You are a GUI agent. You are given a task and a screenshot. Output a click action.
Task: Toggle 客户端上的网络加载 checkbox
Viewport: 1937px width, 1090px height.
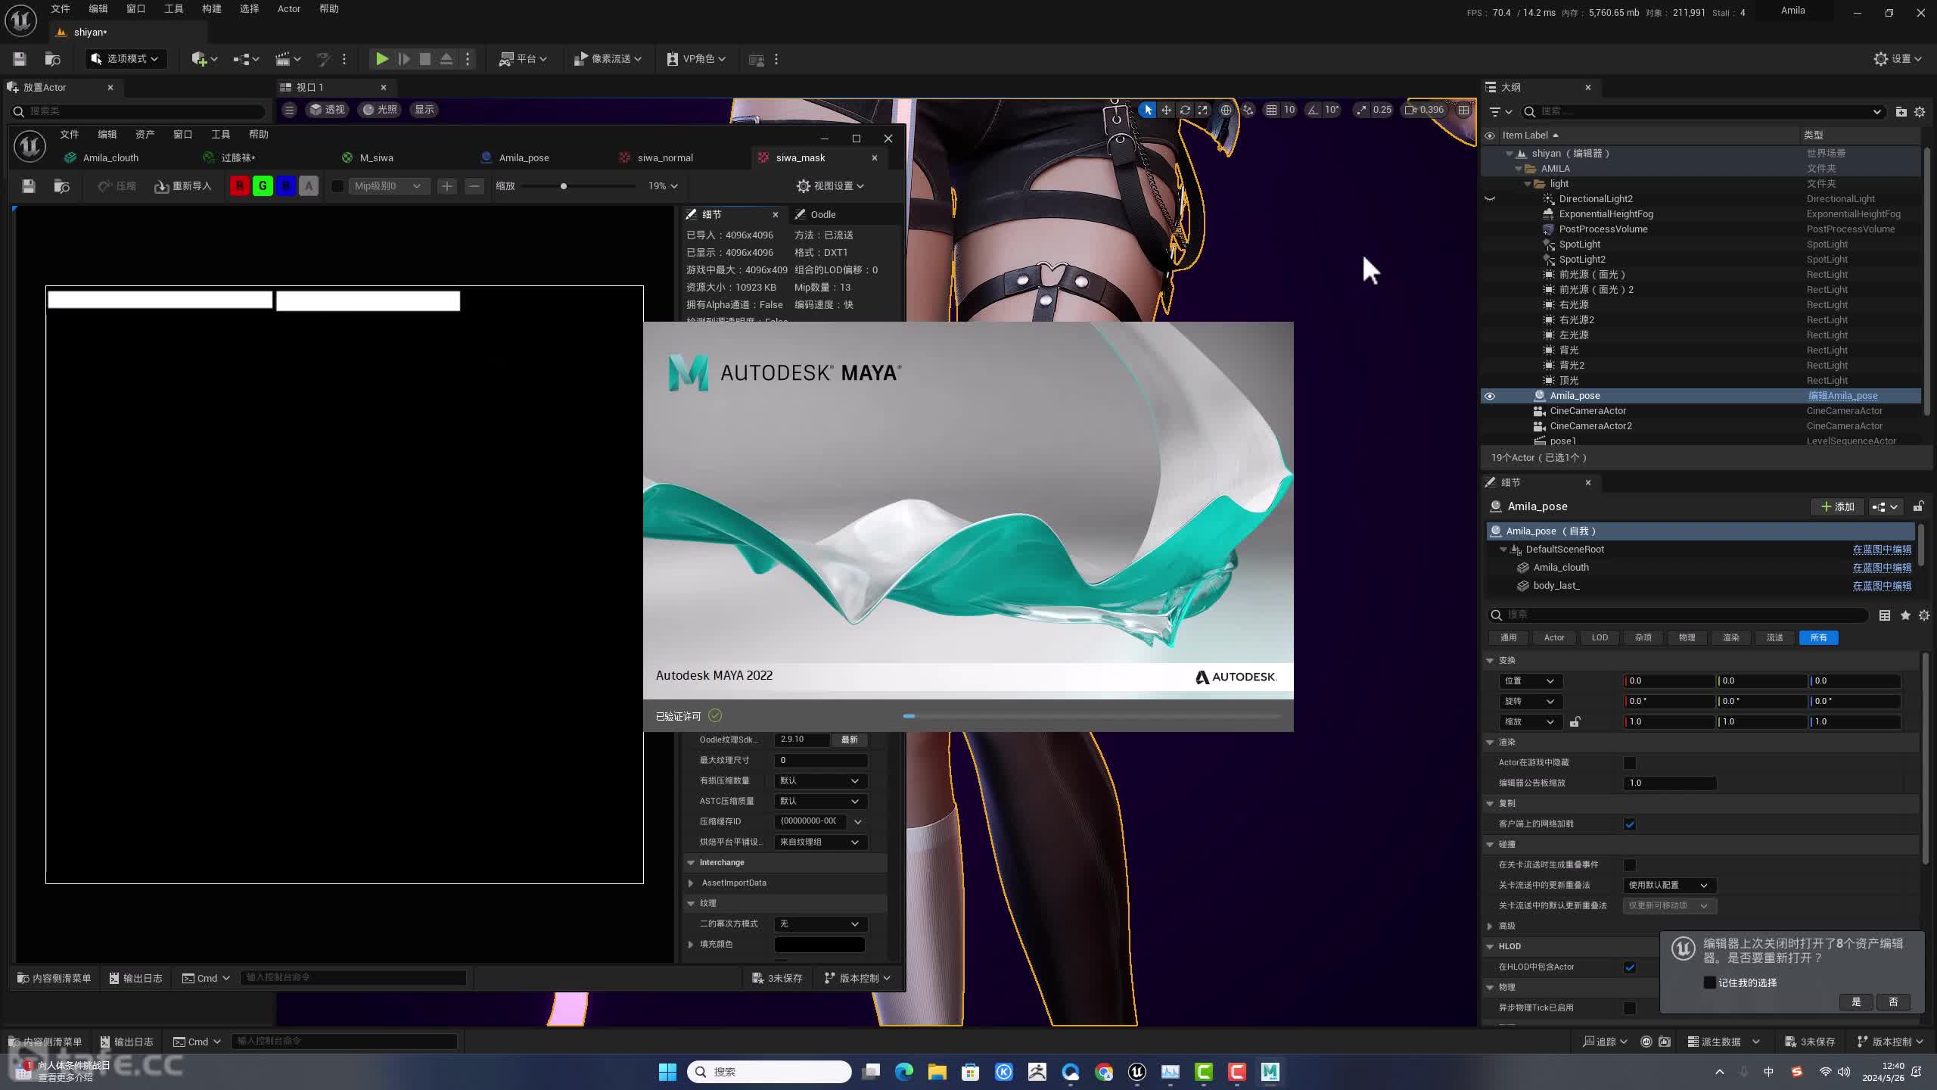(1630, 824)
